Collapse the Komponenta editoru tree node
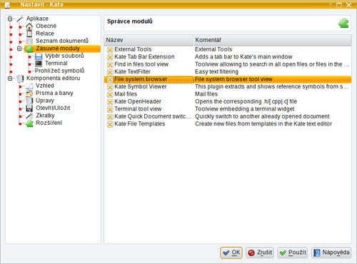The image size is (357, 264). pyautogui.click(x=10, y=78)
